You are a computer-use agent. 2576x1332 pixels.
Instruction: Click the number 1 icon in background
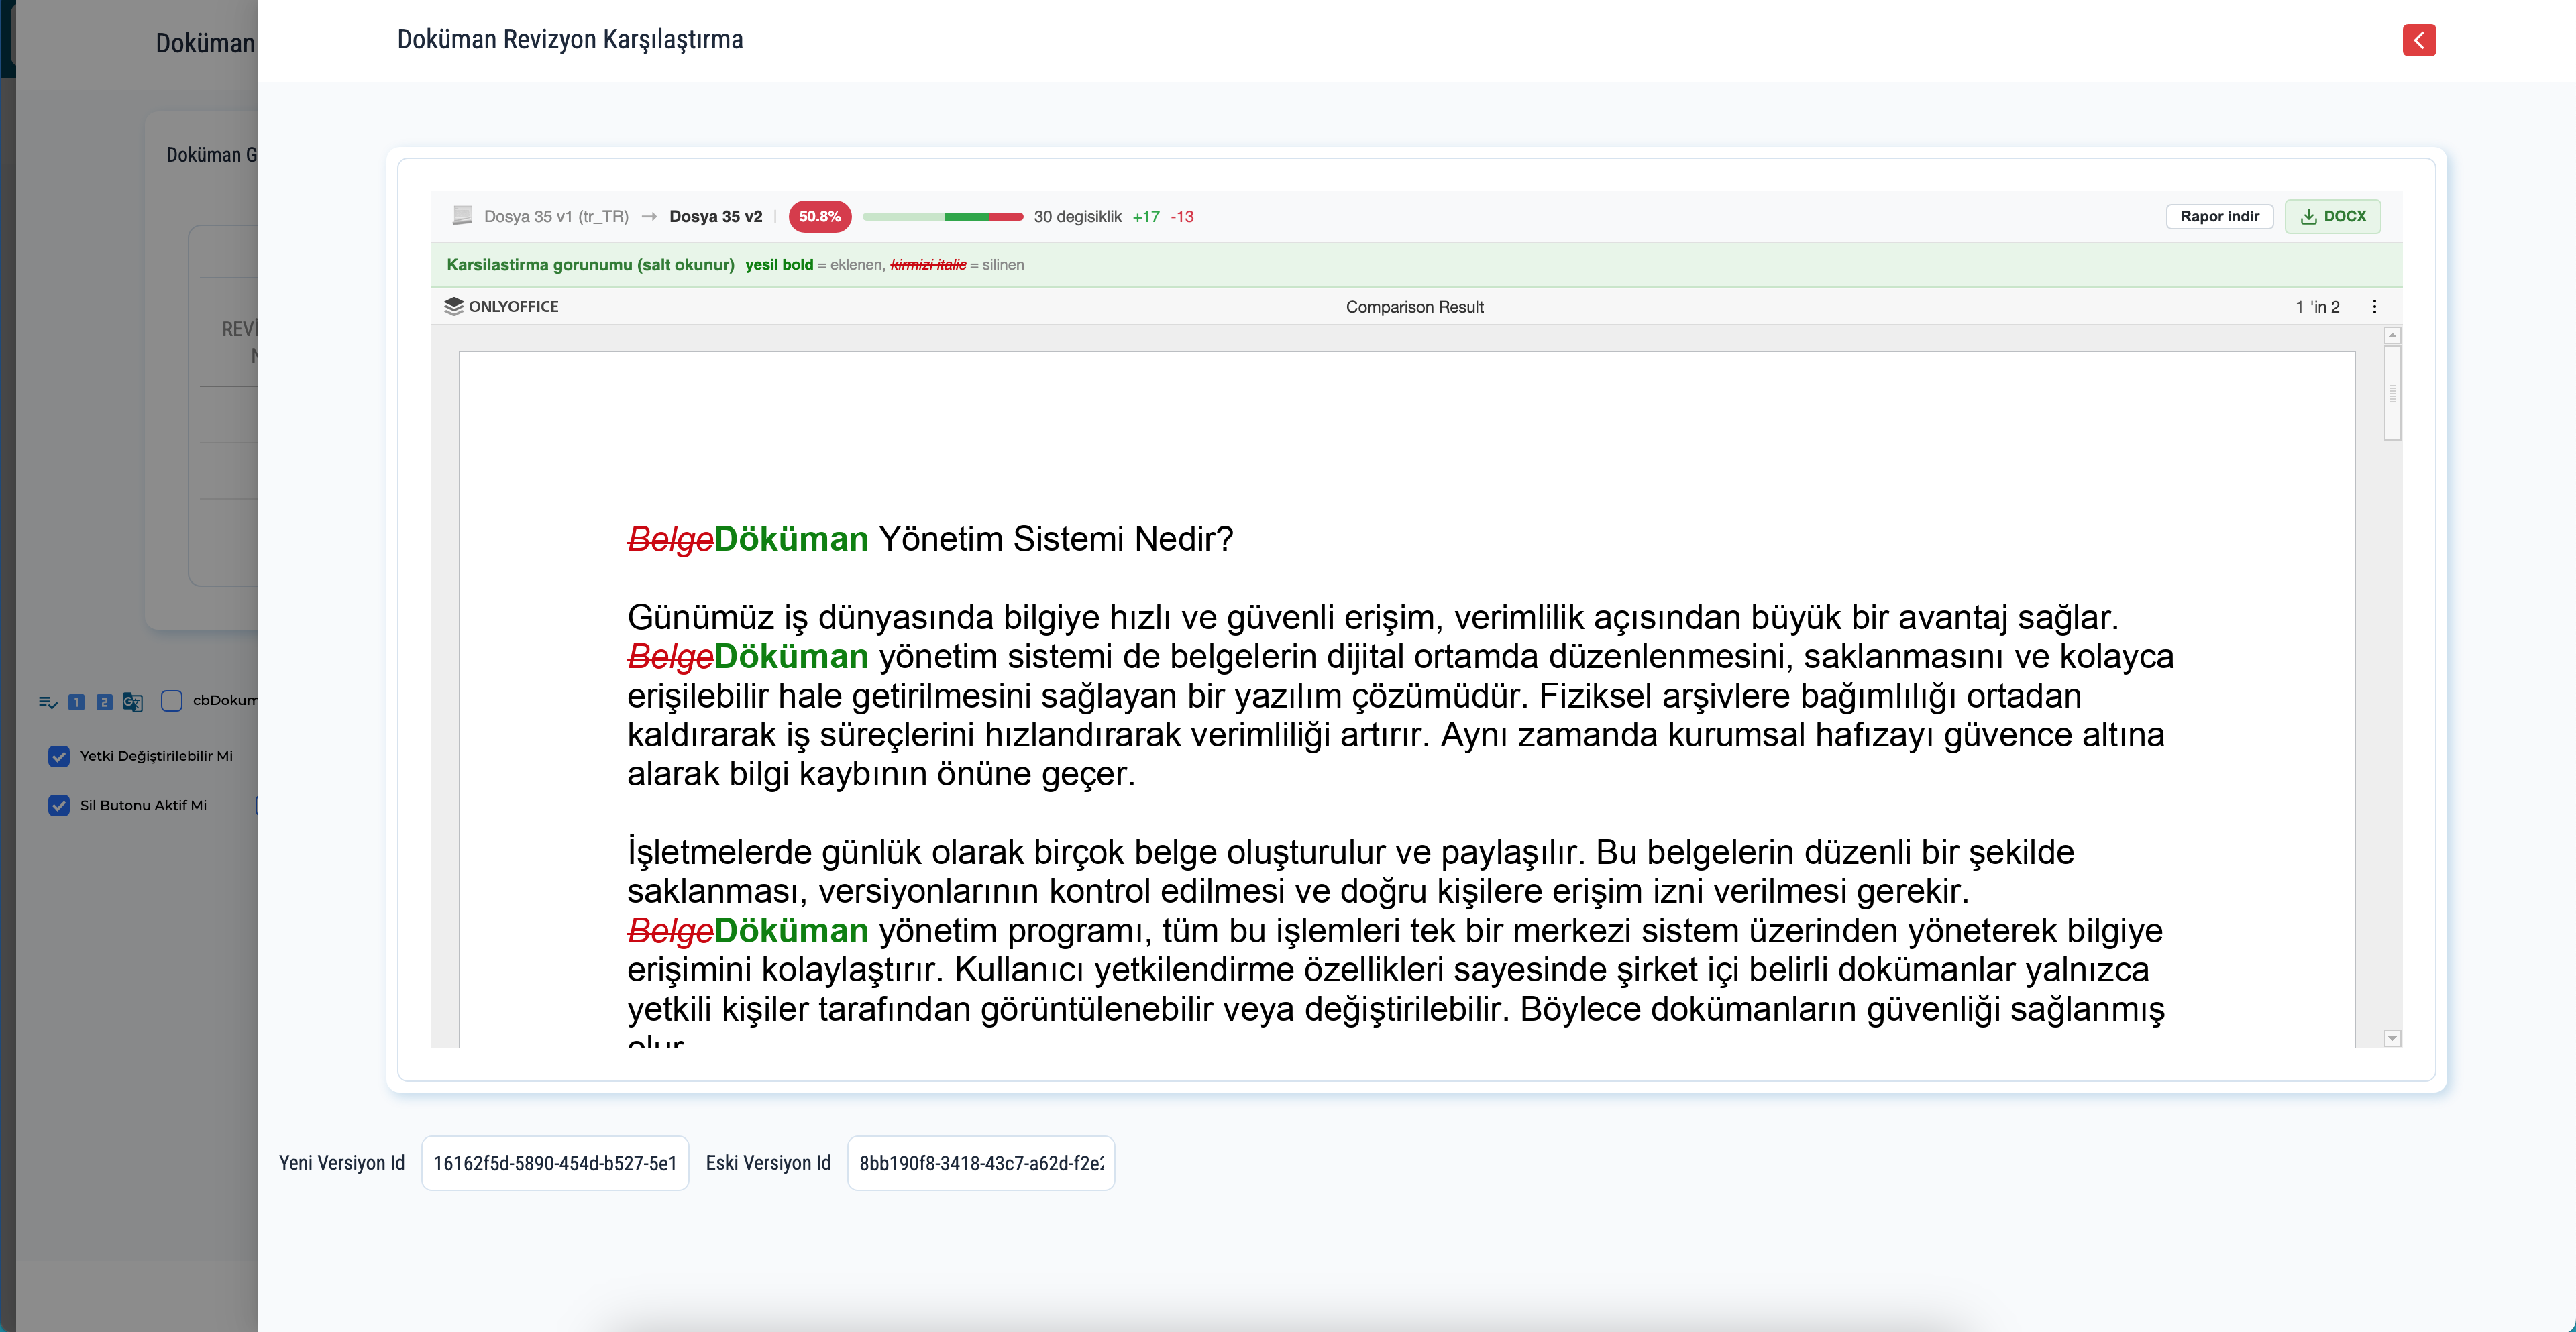tap(76, 701)
